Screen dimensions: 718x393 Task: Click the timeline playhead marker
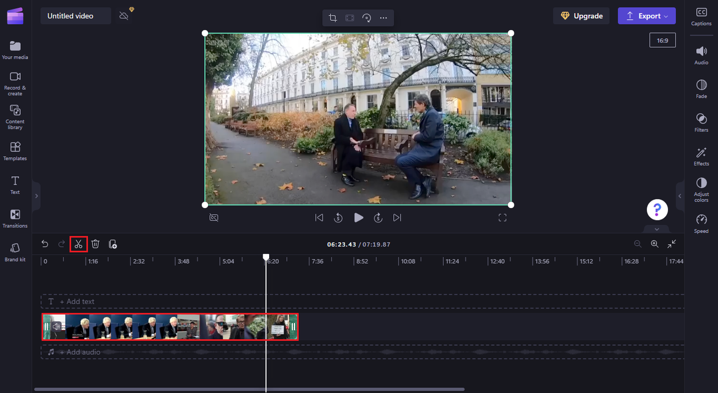(266, 257)
